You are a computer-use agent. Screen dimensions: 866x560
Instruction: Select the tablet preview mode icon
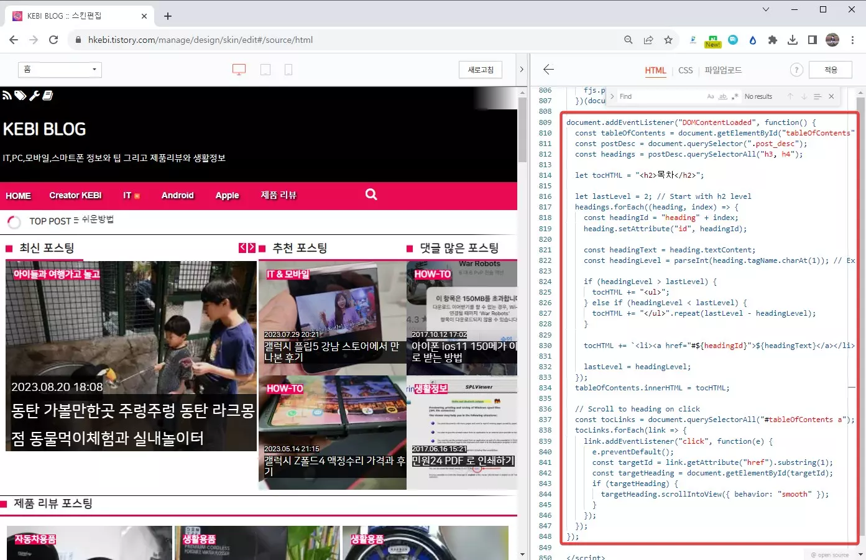(265, 70)
